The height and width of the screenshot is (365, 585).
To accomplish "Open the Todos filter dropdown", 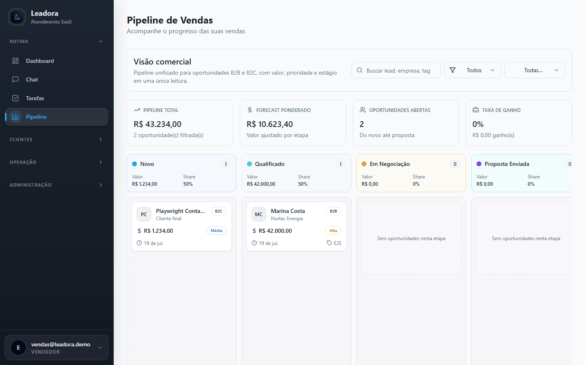I will 472,70.
